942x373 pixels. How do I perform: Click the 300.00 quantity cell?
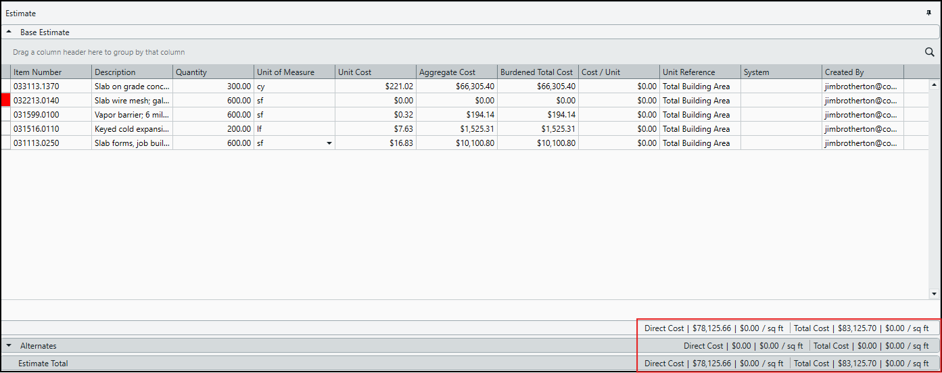coord(213,86)
